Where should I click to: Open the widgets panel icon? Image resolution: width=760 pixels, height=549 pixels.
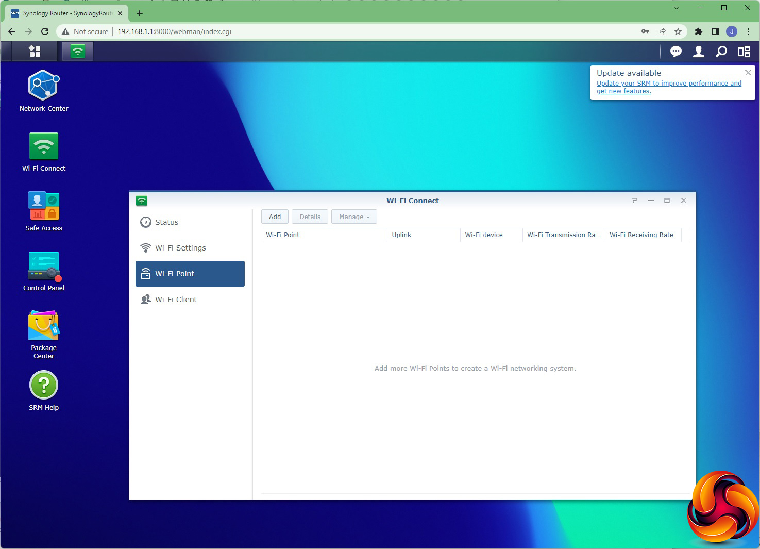(744, 51)
